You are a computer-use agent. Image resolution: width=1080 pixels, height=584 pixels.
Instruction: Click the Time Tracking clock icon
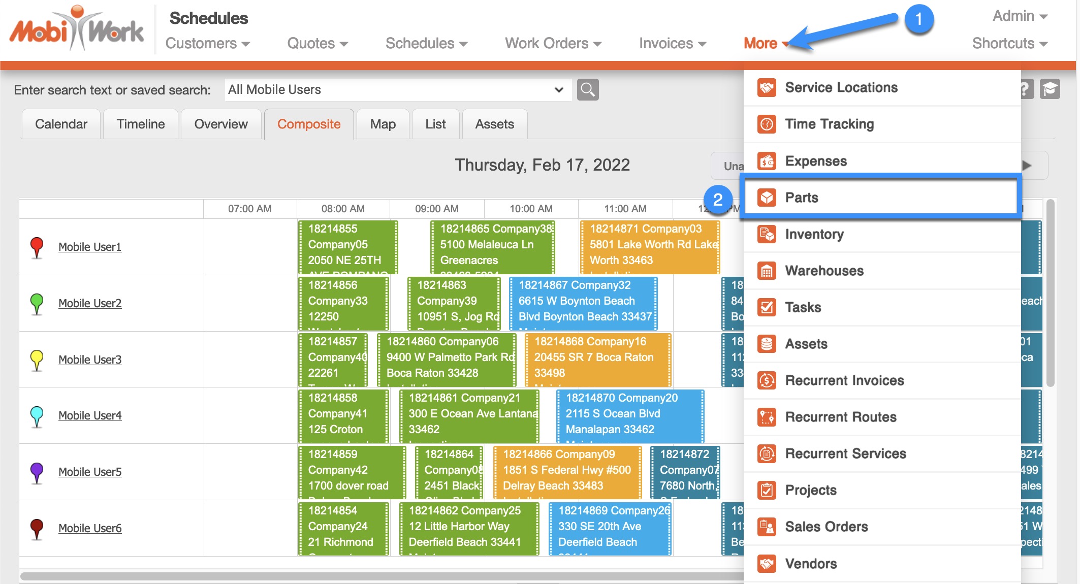pyautogui.click(x=767, y=124)
